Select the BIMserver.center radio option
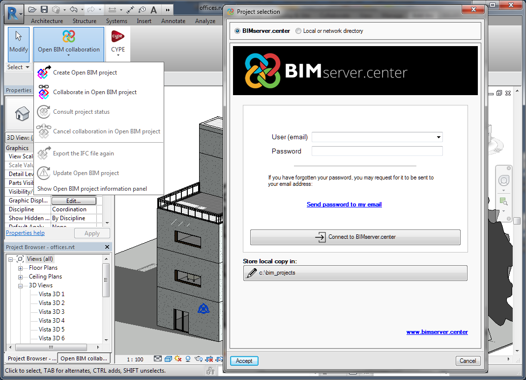 238,31
